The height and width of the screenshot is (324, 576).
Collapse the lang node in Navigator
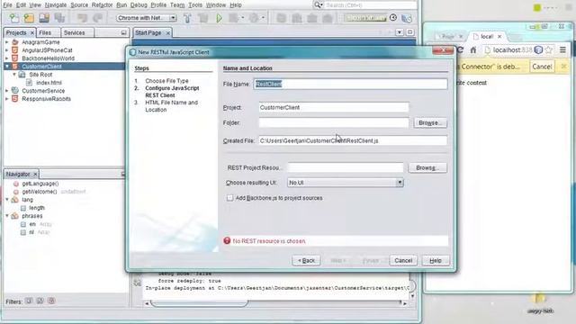coord(7,200)
